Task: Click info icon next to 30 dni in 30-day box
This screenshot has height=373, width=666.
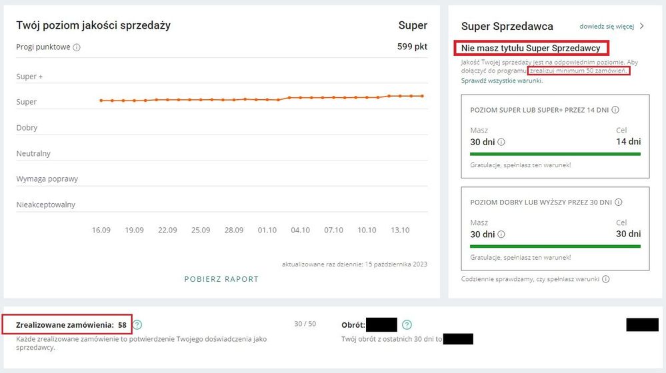Action: click(501, 234)
